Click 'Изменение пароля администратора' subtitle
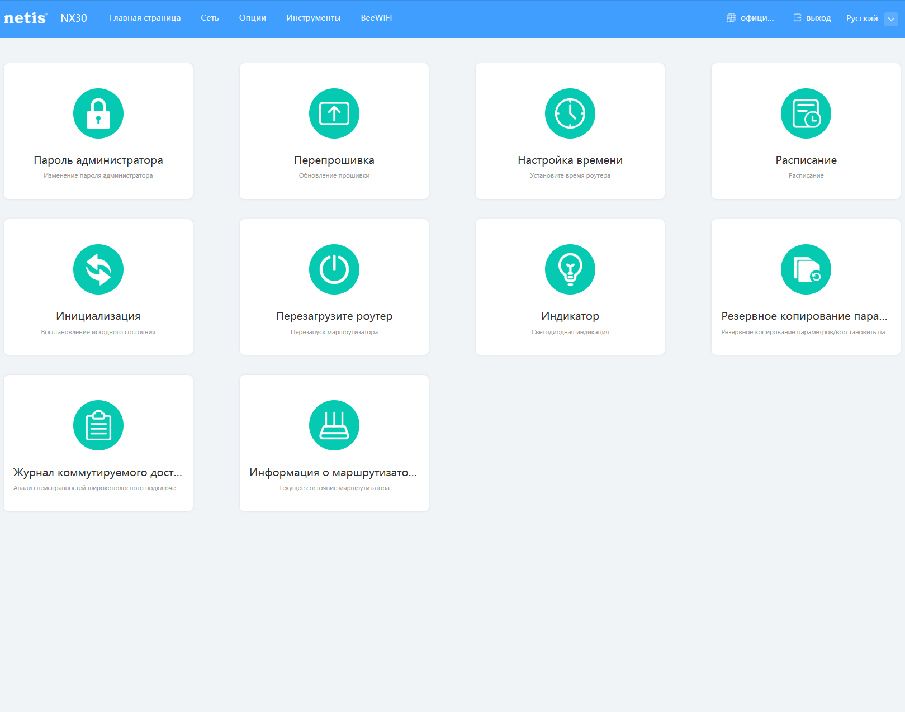The height and width of the screenshot is (712, 905). (x=98, y=175)
